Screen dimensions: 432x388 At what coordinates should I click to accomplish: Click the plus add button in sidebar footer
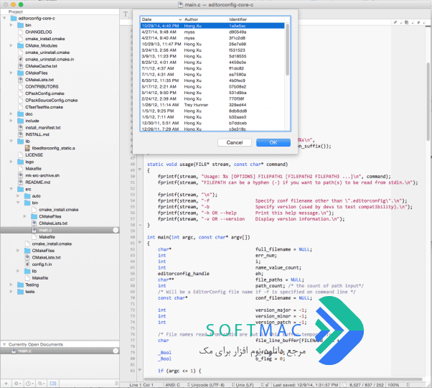click(x=6, y=384)
